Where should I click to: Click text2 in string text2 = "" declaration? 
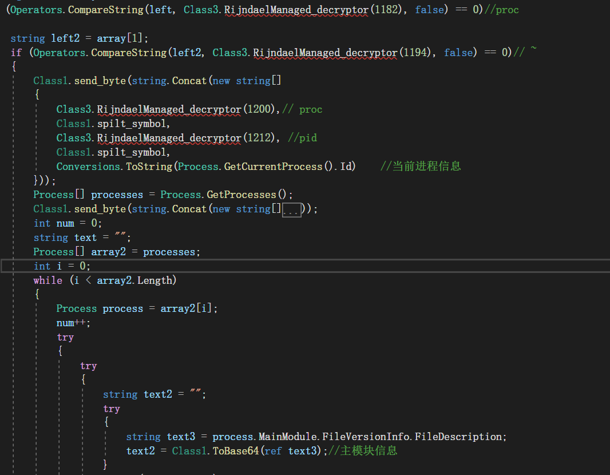click(x=158, y=394)
